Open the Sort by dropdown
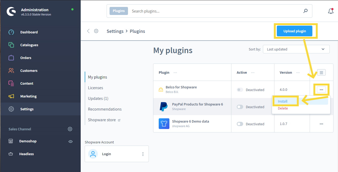 (x=296, y=49)
